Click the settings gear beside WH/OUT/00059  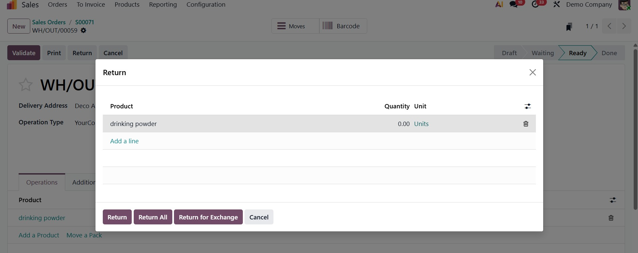click(x=83, y=31)
